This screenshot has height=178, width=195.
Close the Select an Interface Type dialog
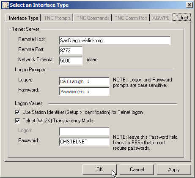coord(190,5)
